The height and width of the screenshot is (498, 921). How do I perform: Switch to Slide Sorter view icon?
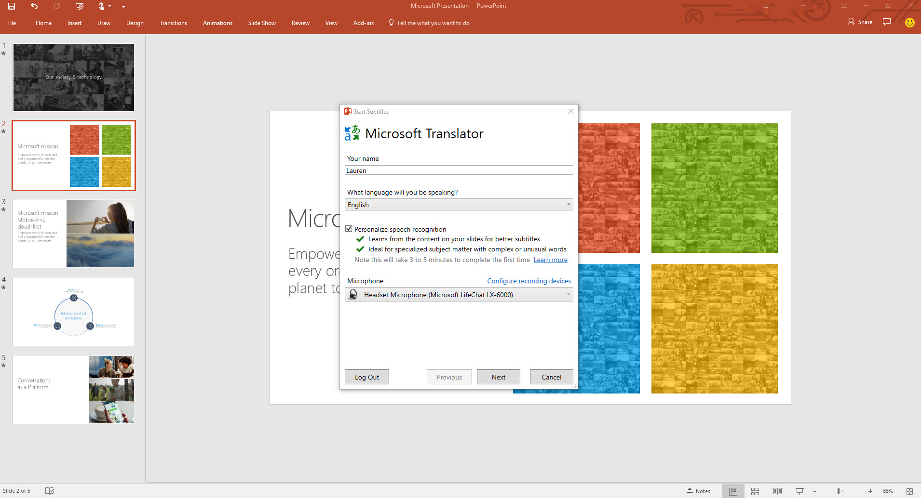[755, 491]
